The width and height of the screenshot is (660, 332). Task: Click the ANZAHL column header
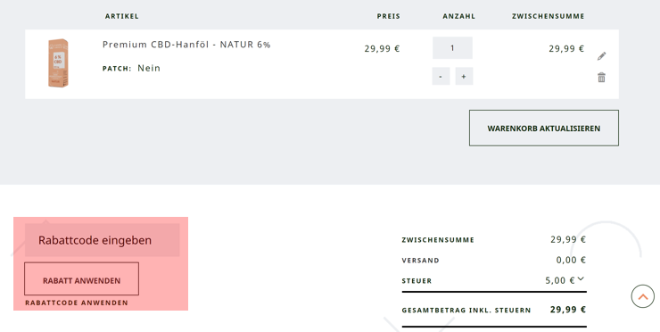pos(458,16)
